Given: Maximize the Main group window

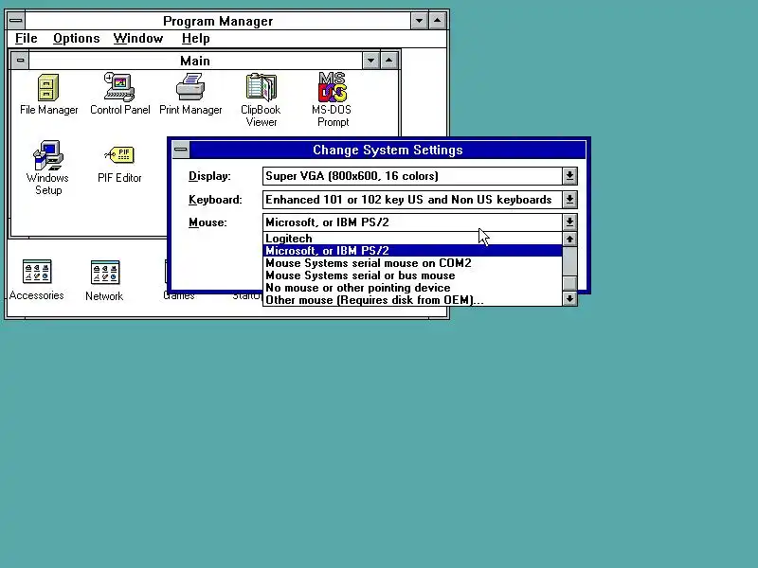Looking at the screenshot, I should tap(389, 61).
